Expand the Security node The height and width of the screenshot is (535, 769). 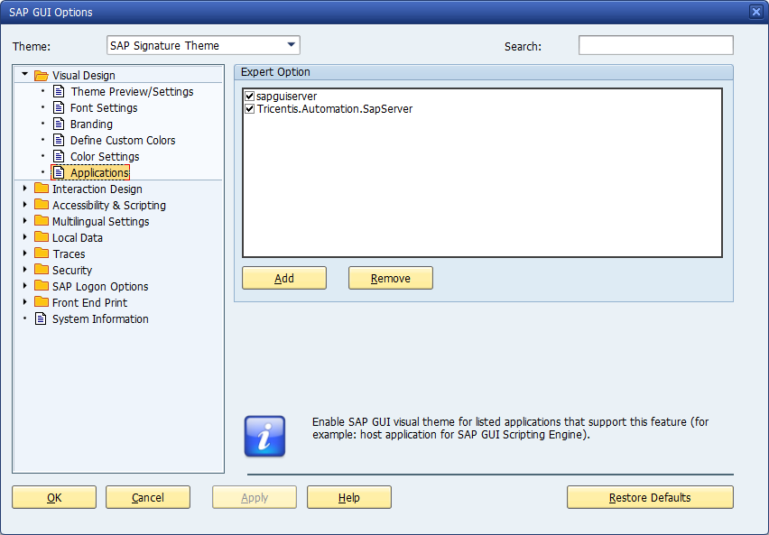25,269
